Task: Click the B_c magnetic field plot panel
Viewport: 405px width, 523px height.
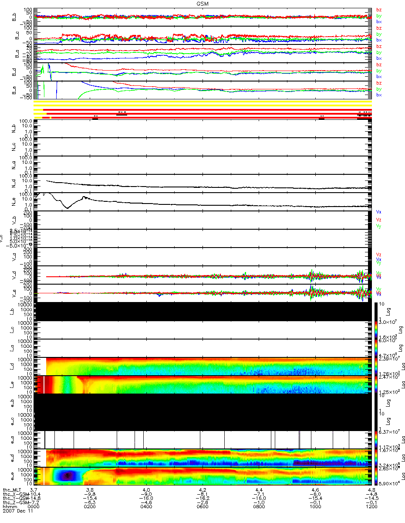Action: point(202,35)
